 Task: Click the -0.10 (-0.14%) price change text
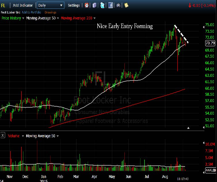(203, 5)
